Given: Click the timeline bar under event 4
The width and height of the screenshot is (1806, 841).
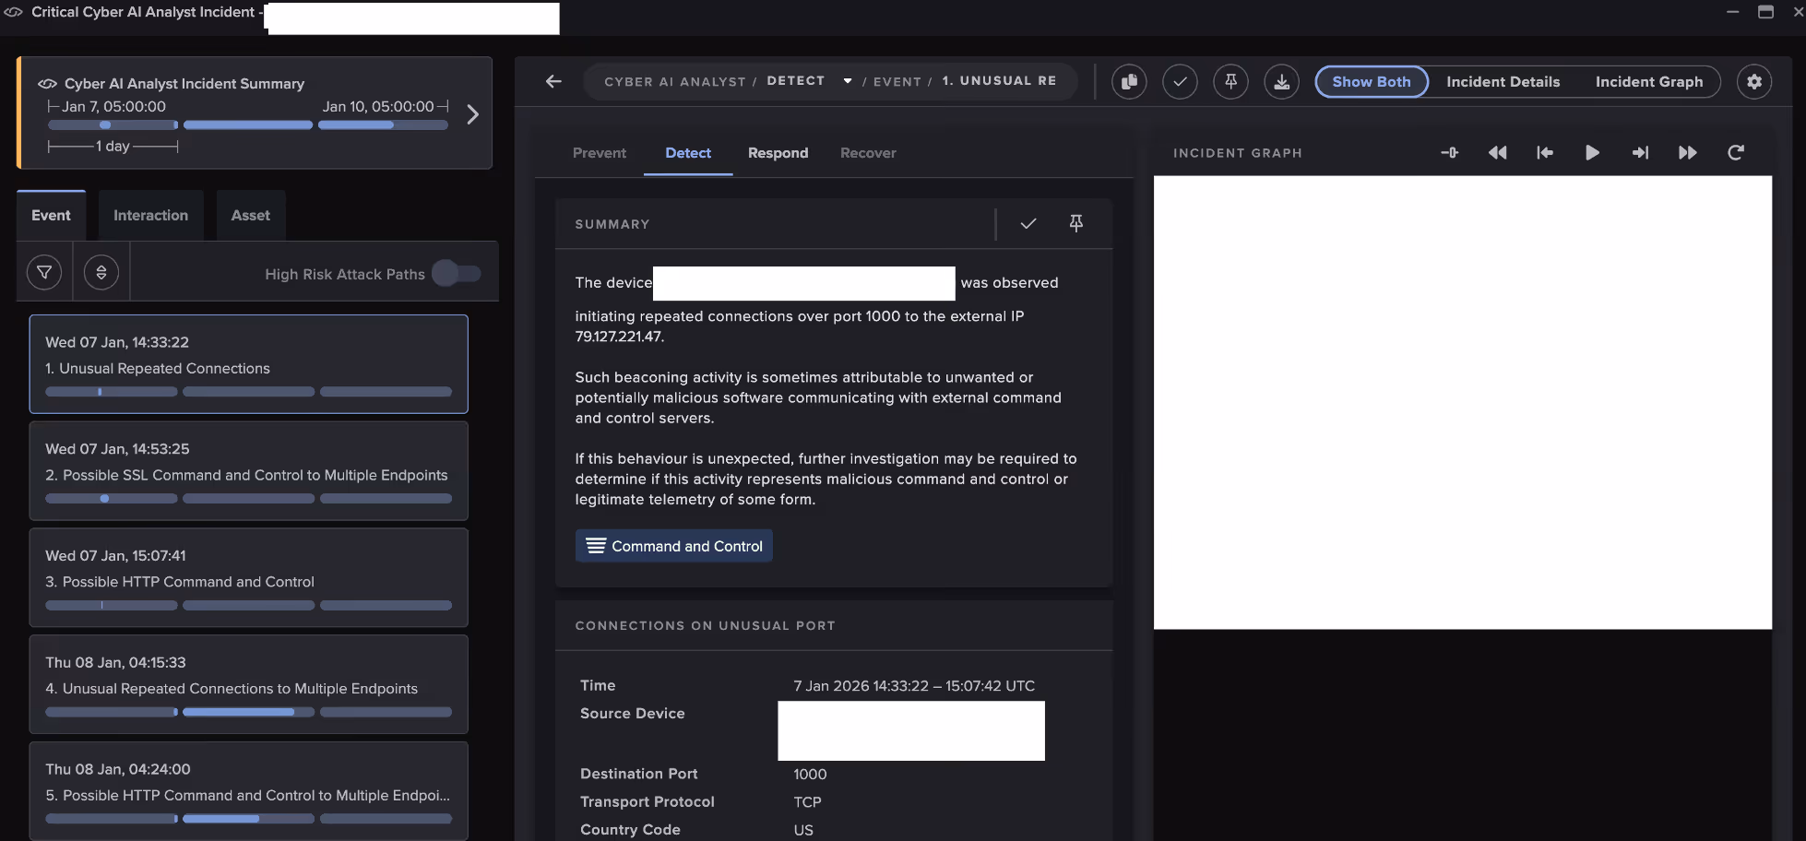Looking at the screenshot, I should pos(248,712).
